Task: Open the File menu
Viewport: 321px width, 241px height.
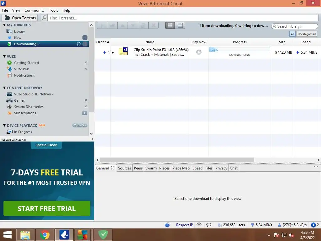Action: click(x=5, y=10)
